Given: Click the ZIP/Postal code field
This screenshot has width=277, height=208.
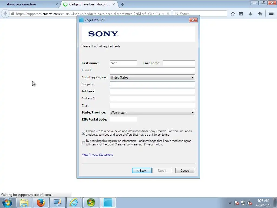Looking at the screenshot, I should (123, 119).
